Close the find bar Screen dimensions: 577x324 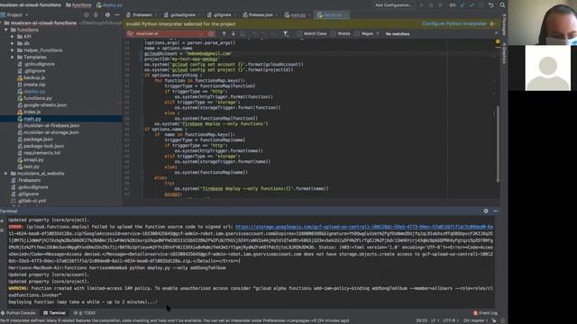(x=496, y=33)
